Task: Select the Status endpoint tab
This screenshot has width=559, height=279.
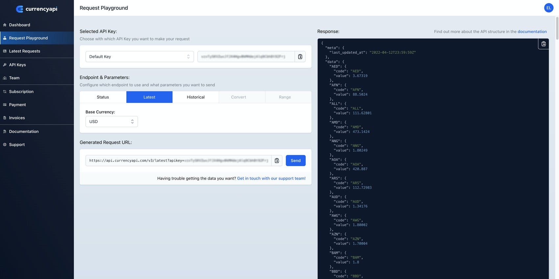Action: pyautogui.click(x=103, y=97)
